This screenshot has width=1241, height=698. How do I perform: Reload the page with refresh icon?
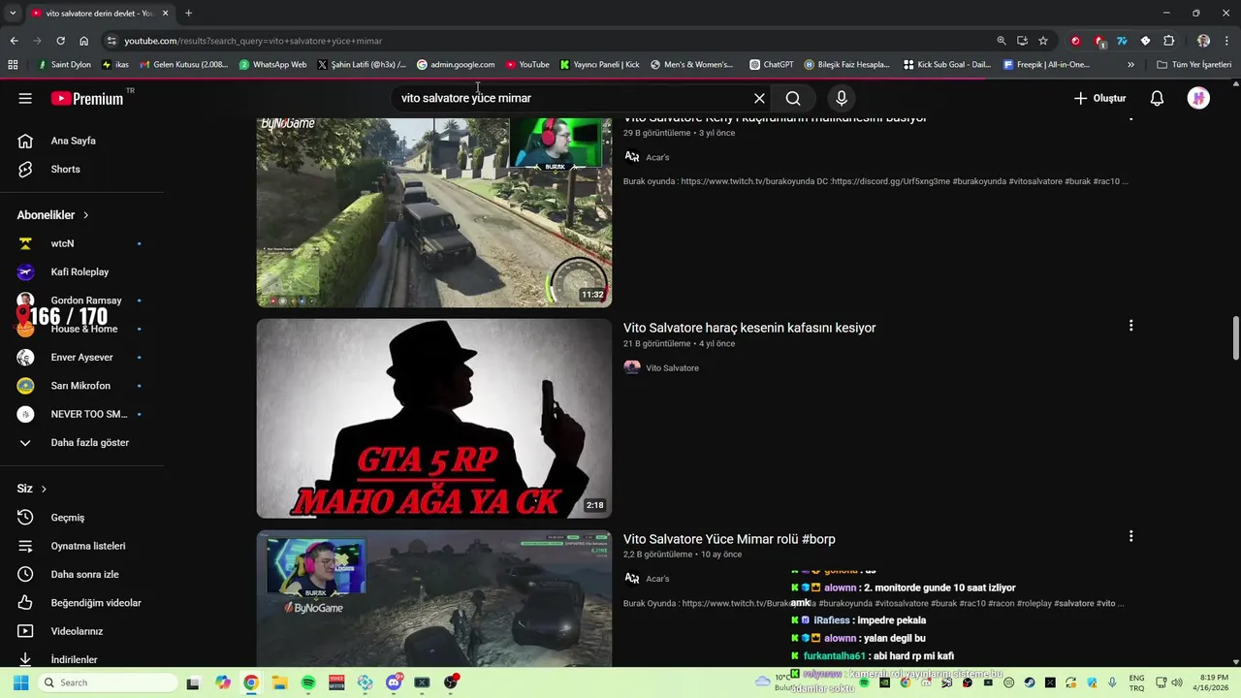(60, 41)
